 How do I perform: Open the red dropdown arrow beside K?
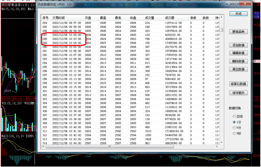pyautogui.click(x=6, y=5)
